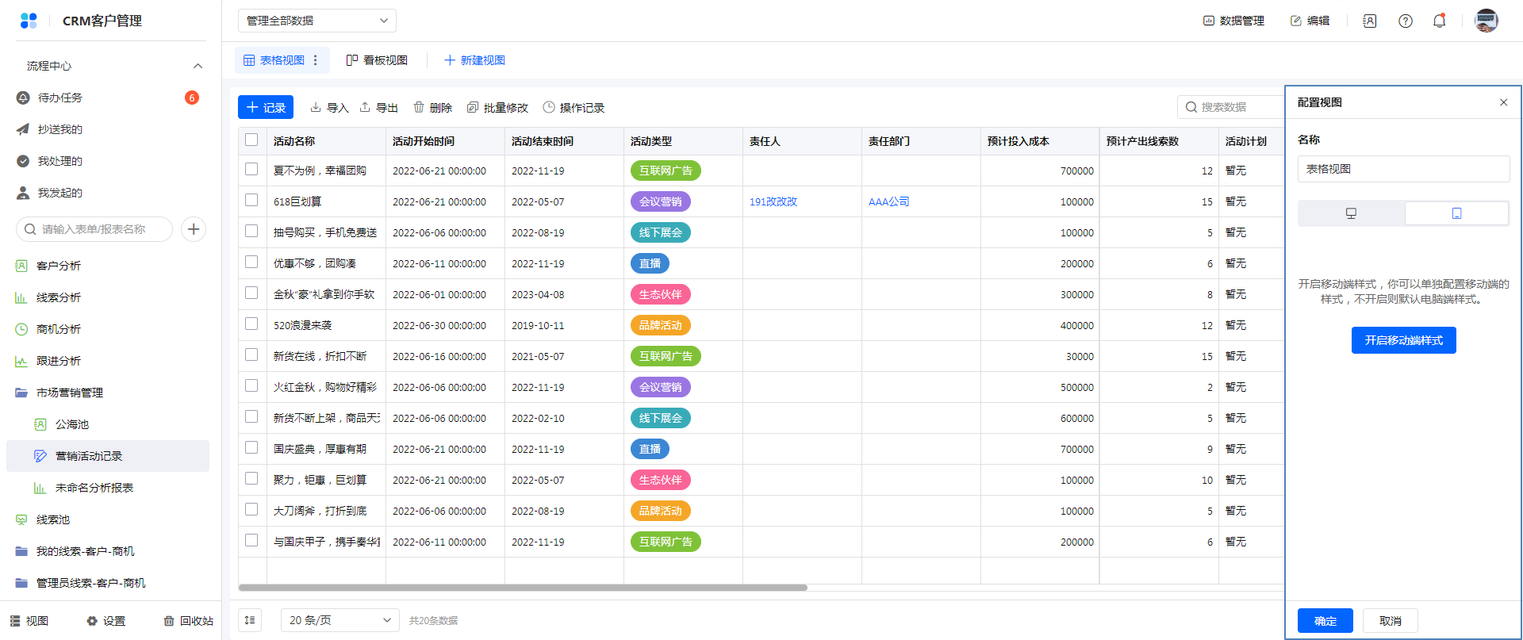Open the help question mark icon
Image resolution: width=1523 pixels, height=640 pixels.
click(1405, 21)
